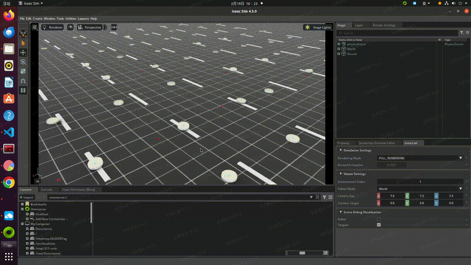Open the Renderer menu in viewport
The width and height of the screenshot is (471, 265).
(53, 27)
